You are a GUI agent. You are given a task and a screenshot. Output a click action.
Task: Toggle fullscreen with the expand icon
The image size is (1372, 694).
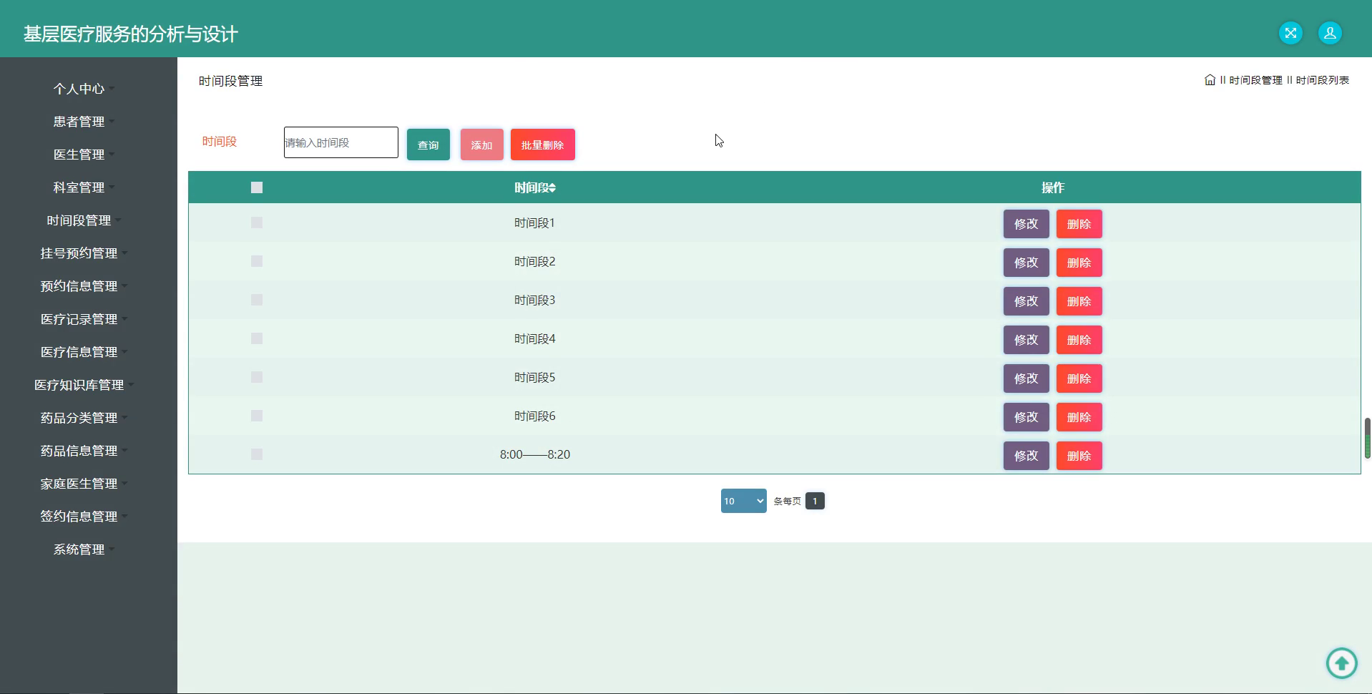1290,33
